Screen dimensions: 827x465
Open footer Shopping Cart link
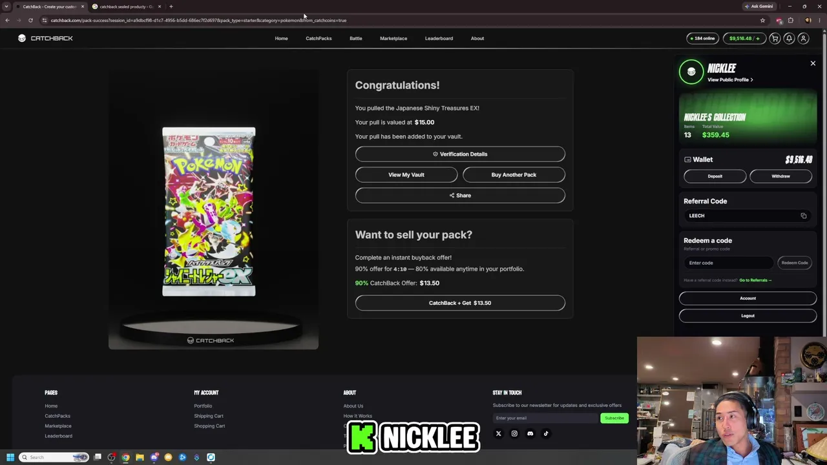pos(209,426)
